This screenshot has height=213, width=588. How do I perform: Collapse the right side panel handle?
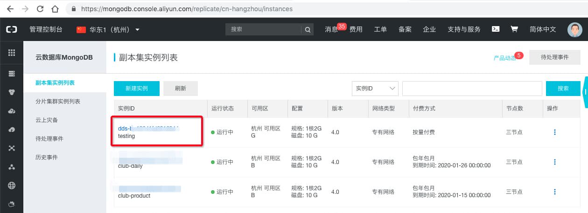coord(585,92)
